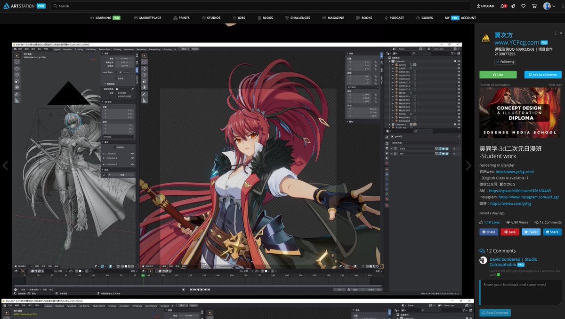Click Add to collection button

(543, 74)
